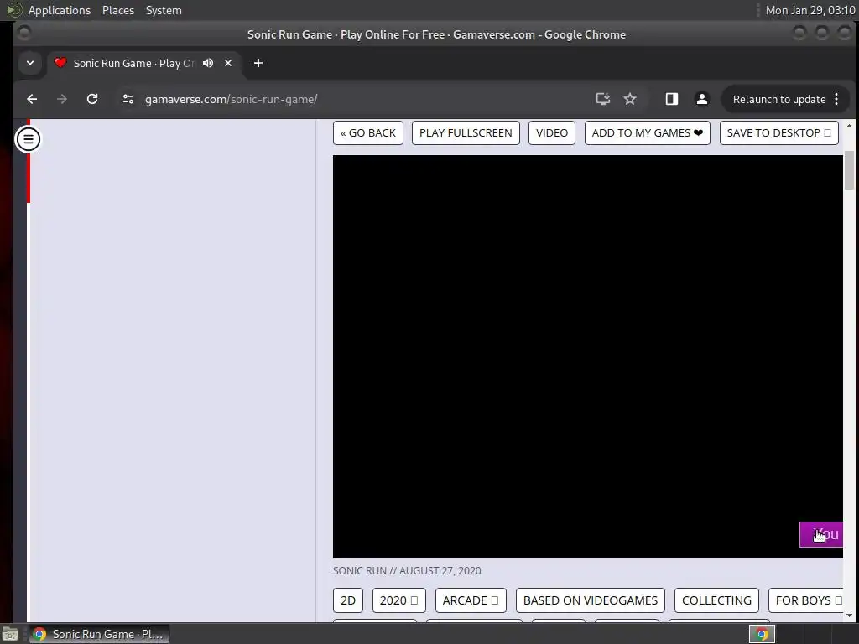
Task: Select the 2D tag
Action: 348,600
